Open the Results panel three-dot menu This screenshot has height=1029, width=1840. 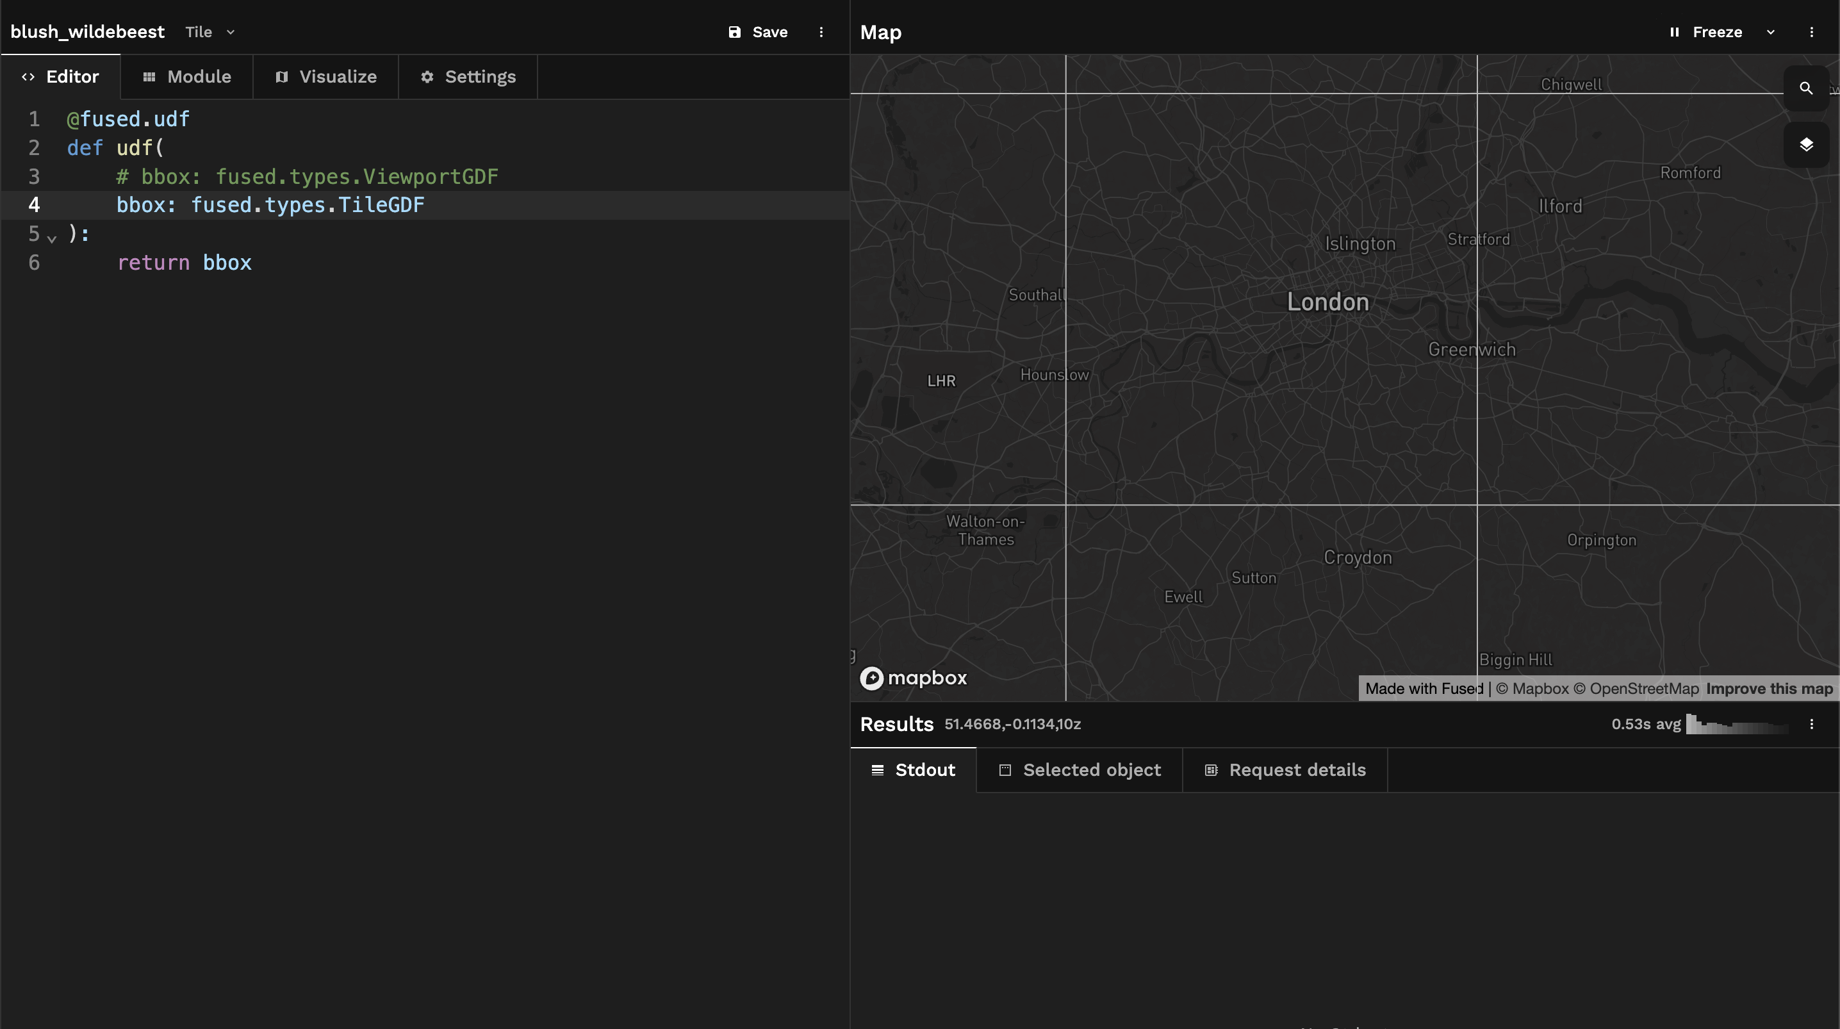point(1811,724)
